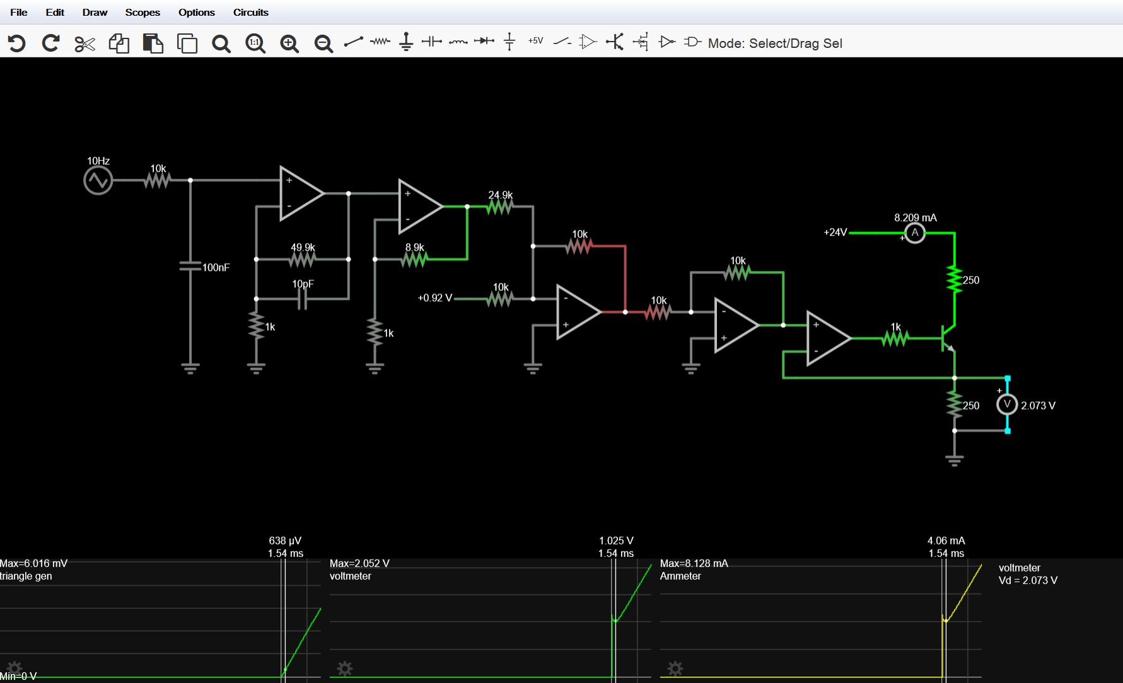
Task: Select the AND gate tool
Action: [x=692, y=42]
